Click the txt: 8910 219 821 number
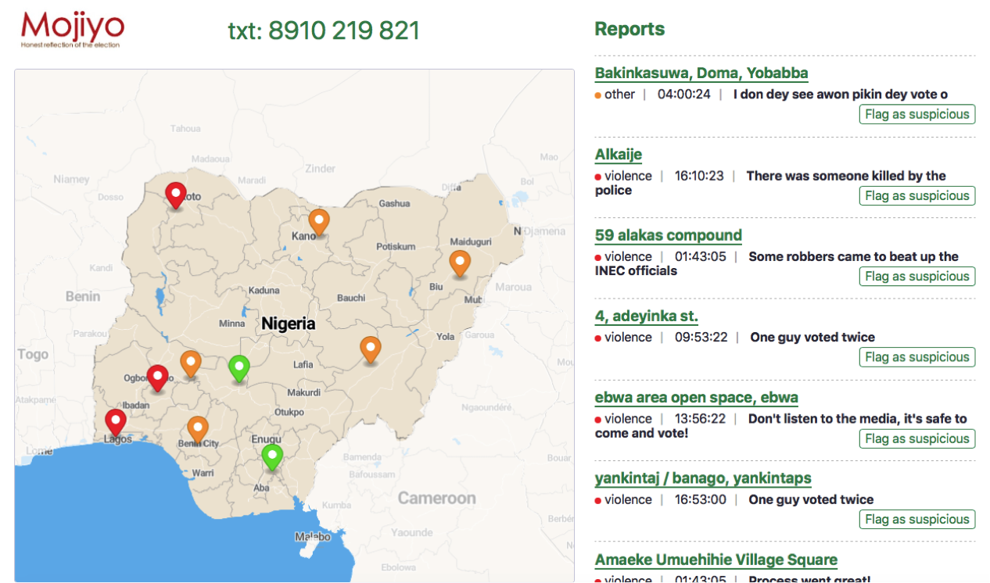 click(x=324, y=30)
